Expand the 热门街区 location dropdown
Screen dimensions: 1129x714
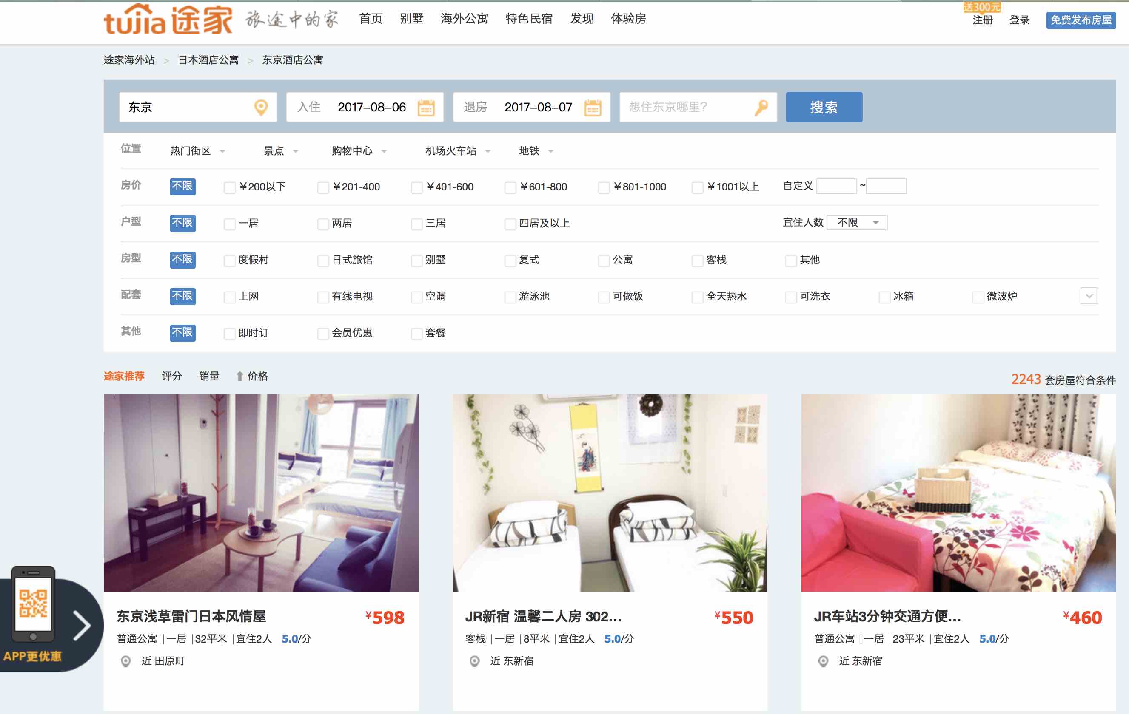pyautogui.click(x=197, y=151)
